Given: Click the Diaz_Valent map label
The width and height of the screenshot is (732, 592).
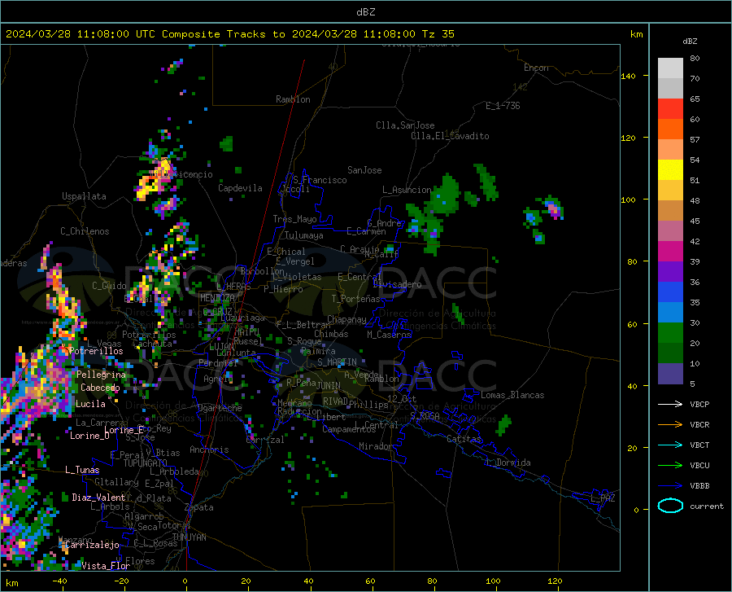Looking at the screenshot, I should (x=98, y=498).
